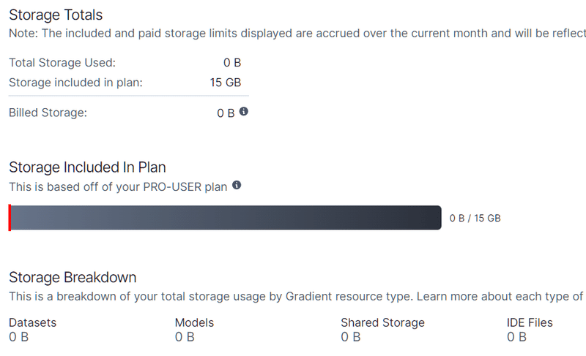
Task: Click the Storage Included In Plan heading
Action: click(x=87, y=167)
